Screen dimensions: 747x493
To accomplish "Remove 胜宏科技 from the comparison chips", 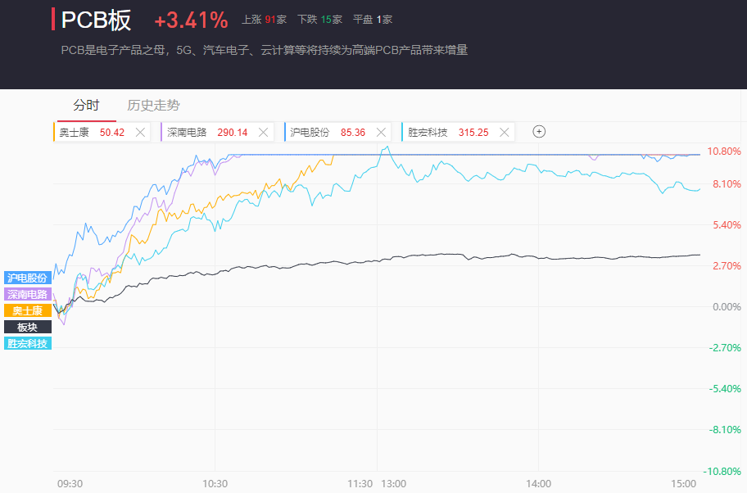I will [x=504, y=132].
